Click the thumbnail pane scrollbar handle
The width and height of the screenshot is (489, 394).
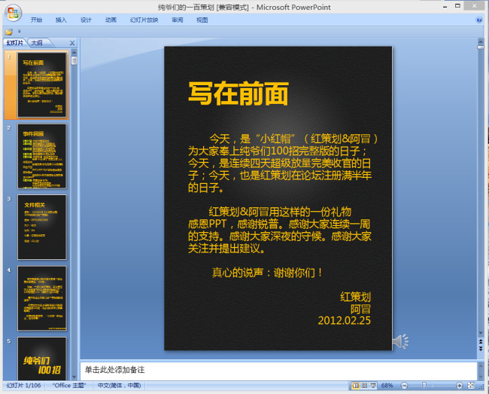[x=74, y=60]
